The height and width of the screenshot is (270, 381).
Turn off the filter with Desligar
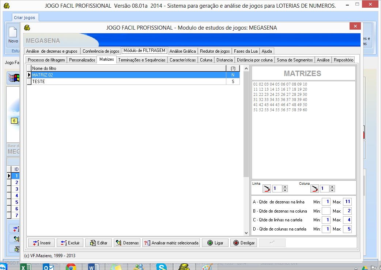pyautogui.click(x=244, y=243)
